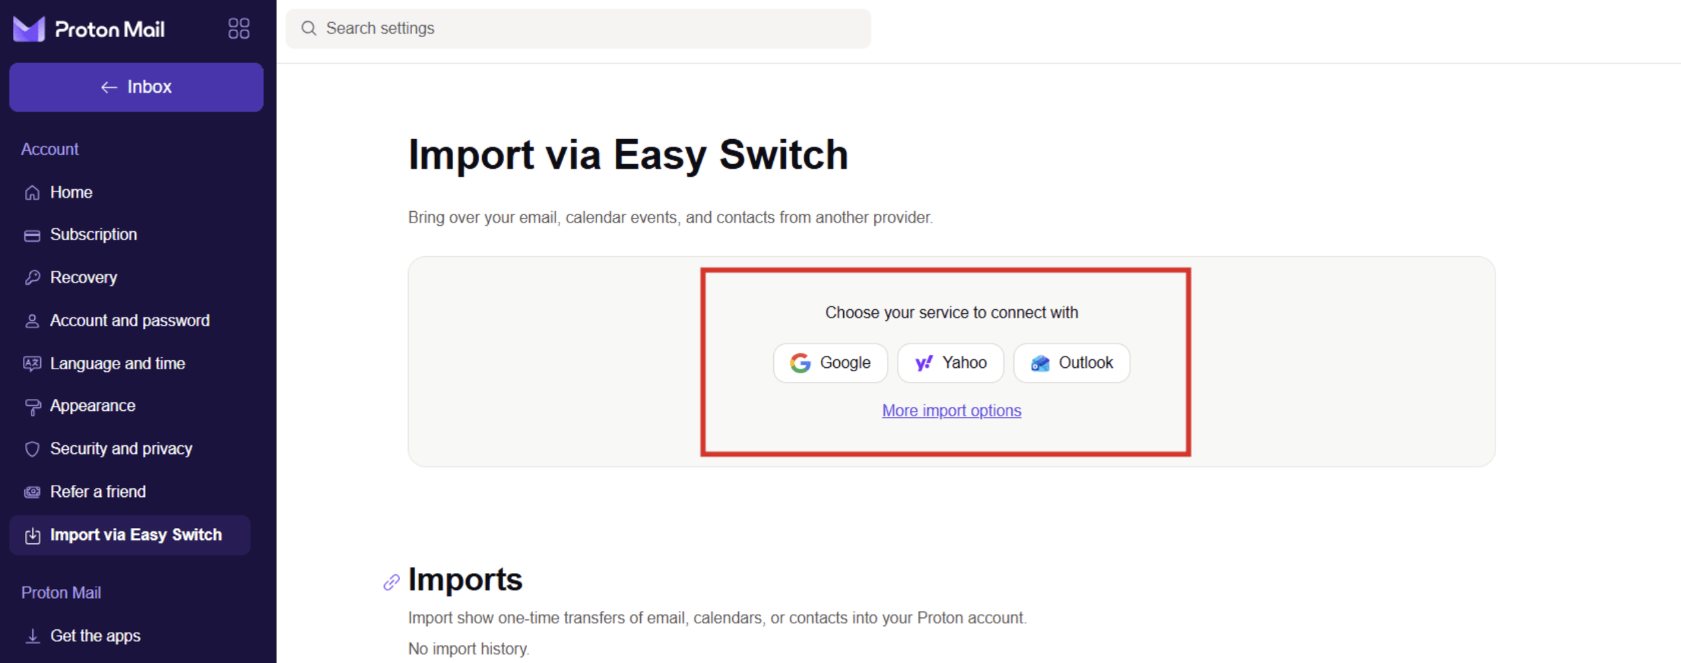This screenshot has height=663, width=1681.
Task: Return to Inbox with the back button
Action: click(136, 87)
